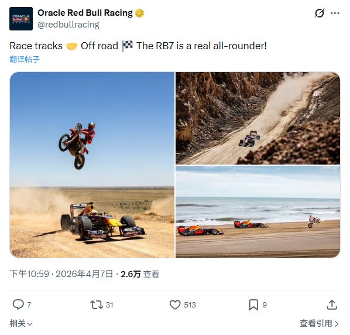
Task: Repost using the retweet arrows icon
Action: tap(97, 305)
